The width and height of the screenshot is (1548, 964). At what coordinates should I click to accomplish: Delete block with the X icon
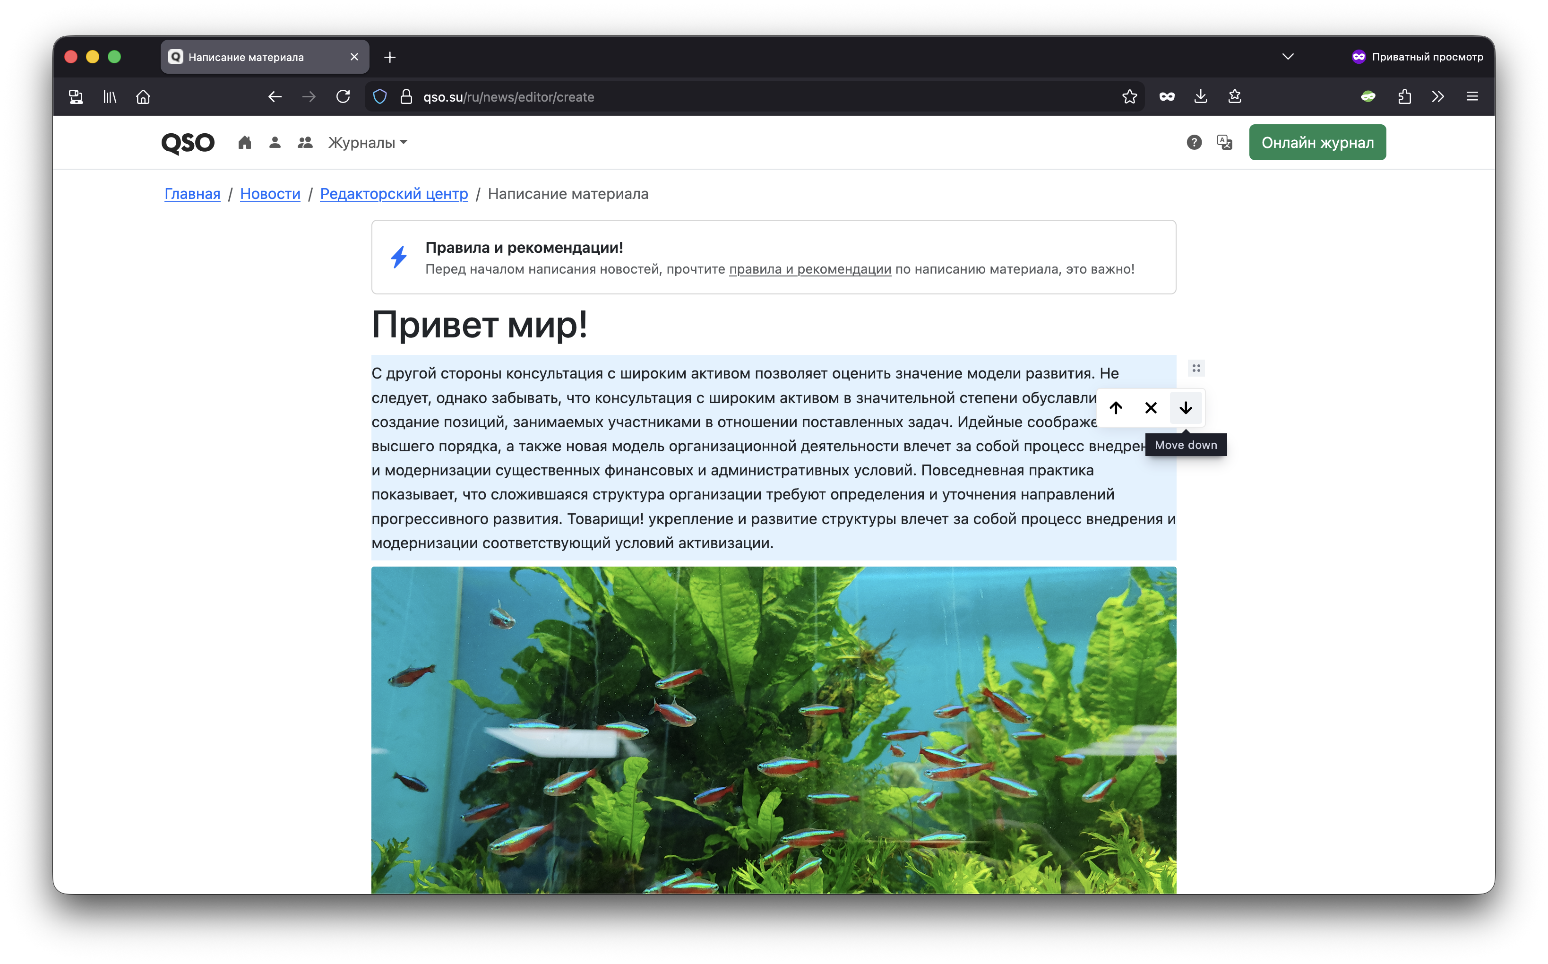pos(1150,407)
